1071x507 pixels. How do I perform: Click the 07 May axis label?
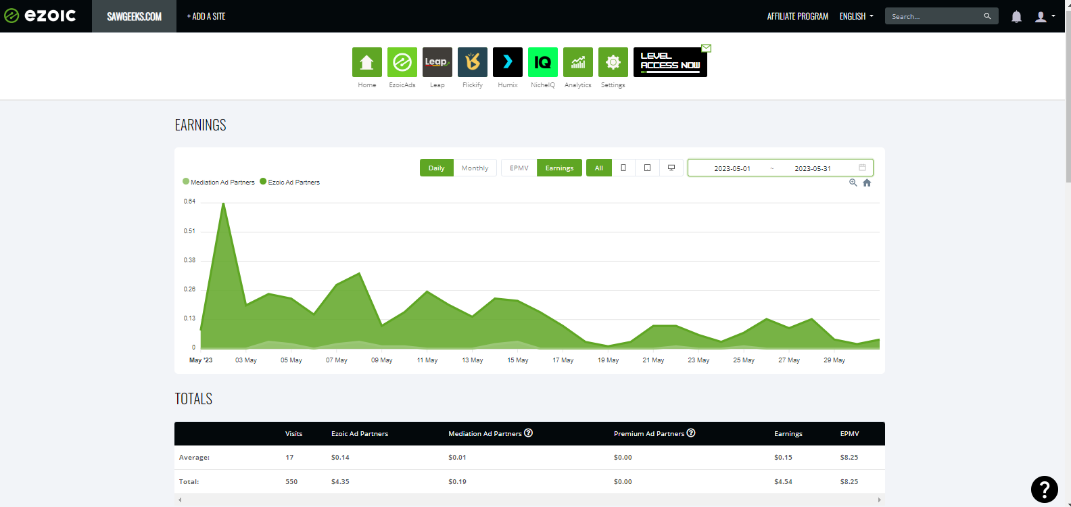(337, 360)
